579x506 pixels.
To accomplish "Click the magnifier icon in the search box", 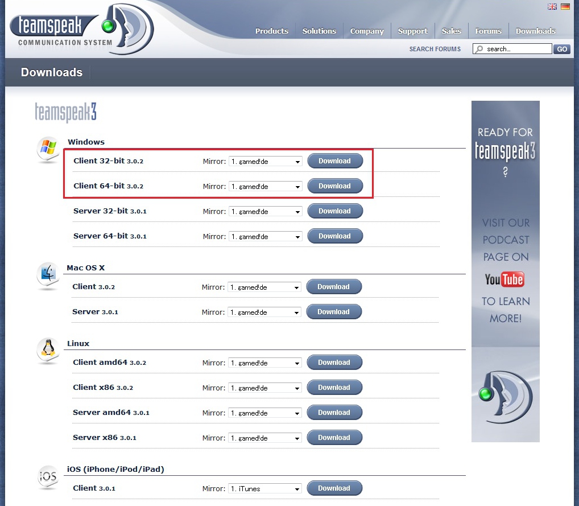I will (479, 49).
